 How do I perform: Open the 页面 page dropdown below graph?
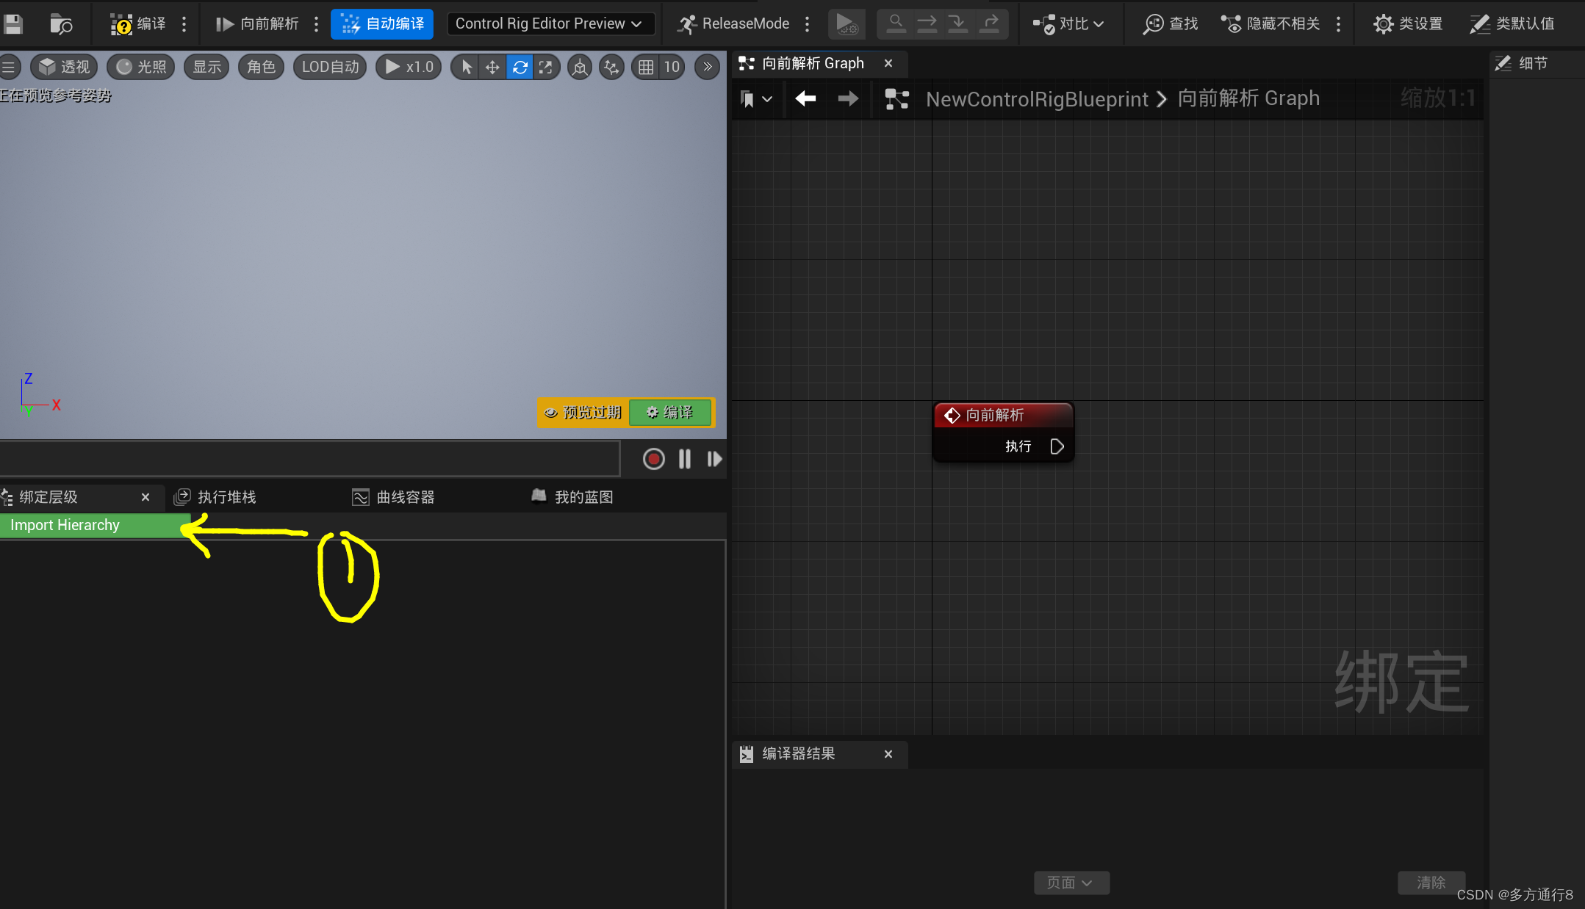point(1071,883)
